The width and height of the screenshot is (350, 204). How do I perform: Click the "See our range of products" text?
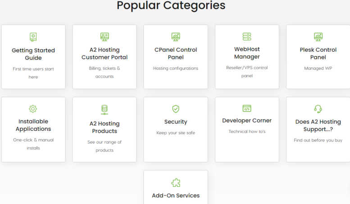105,146
